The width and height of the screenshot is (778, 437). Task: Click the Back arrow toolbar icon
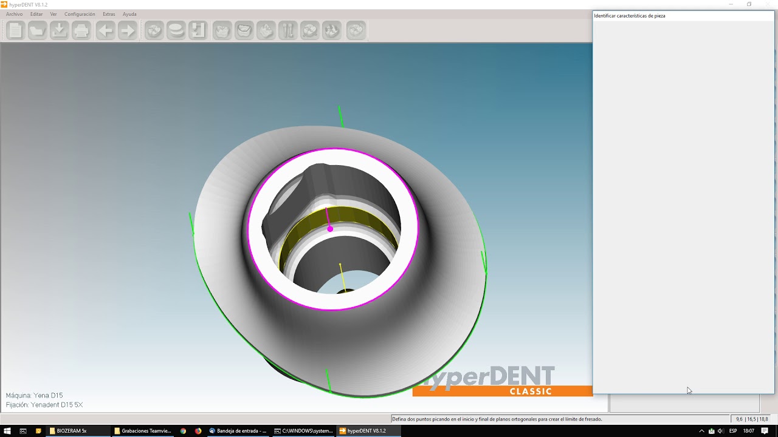point(106,30)
